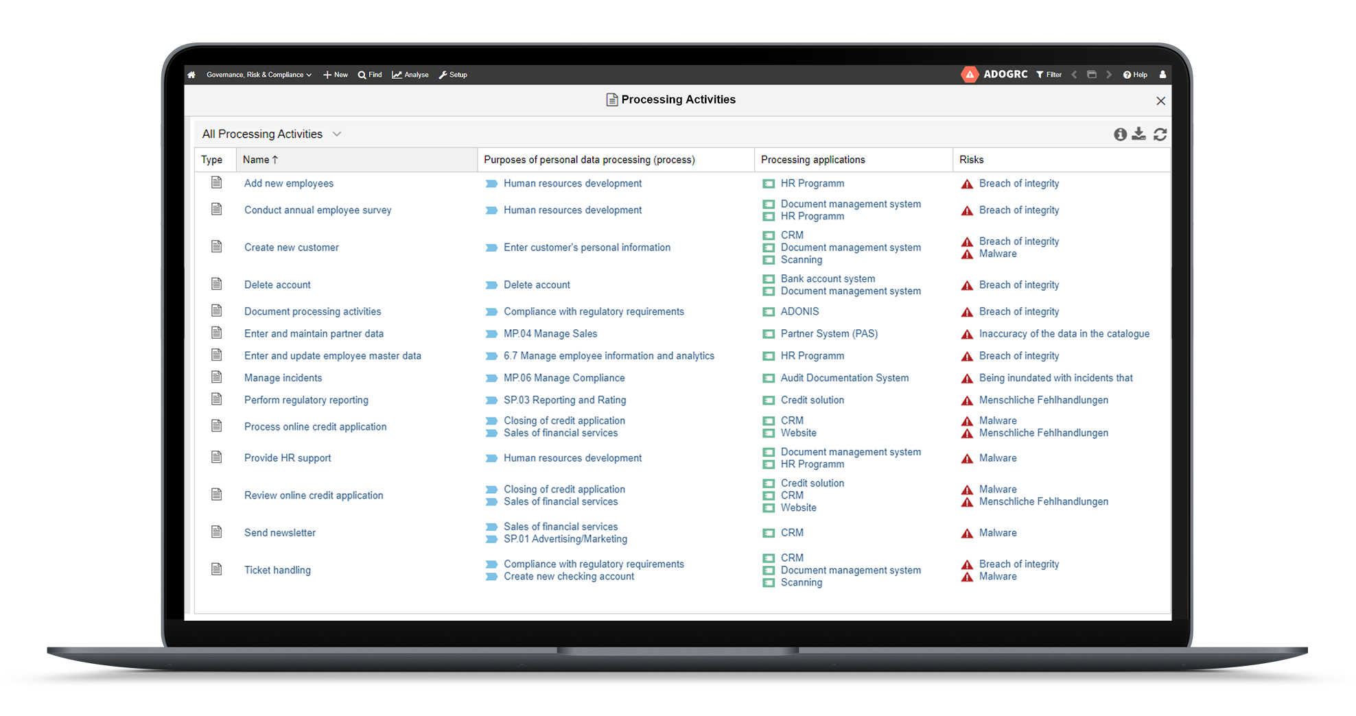Click the back navigation arrow
Image resolution: width=1356 pixels, height=716 pixels.
(1073, 74)
